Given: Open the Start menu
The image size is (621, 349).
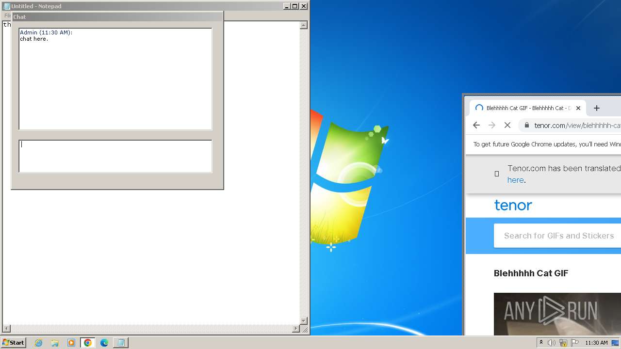Looking at the screenshot, I should click(x=13, y=342).
